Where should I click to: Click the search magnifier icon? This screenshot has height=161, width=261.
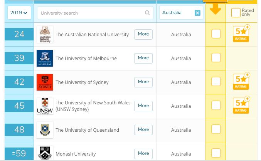(147, 13)
